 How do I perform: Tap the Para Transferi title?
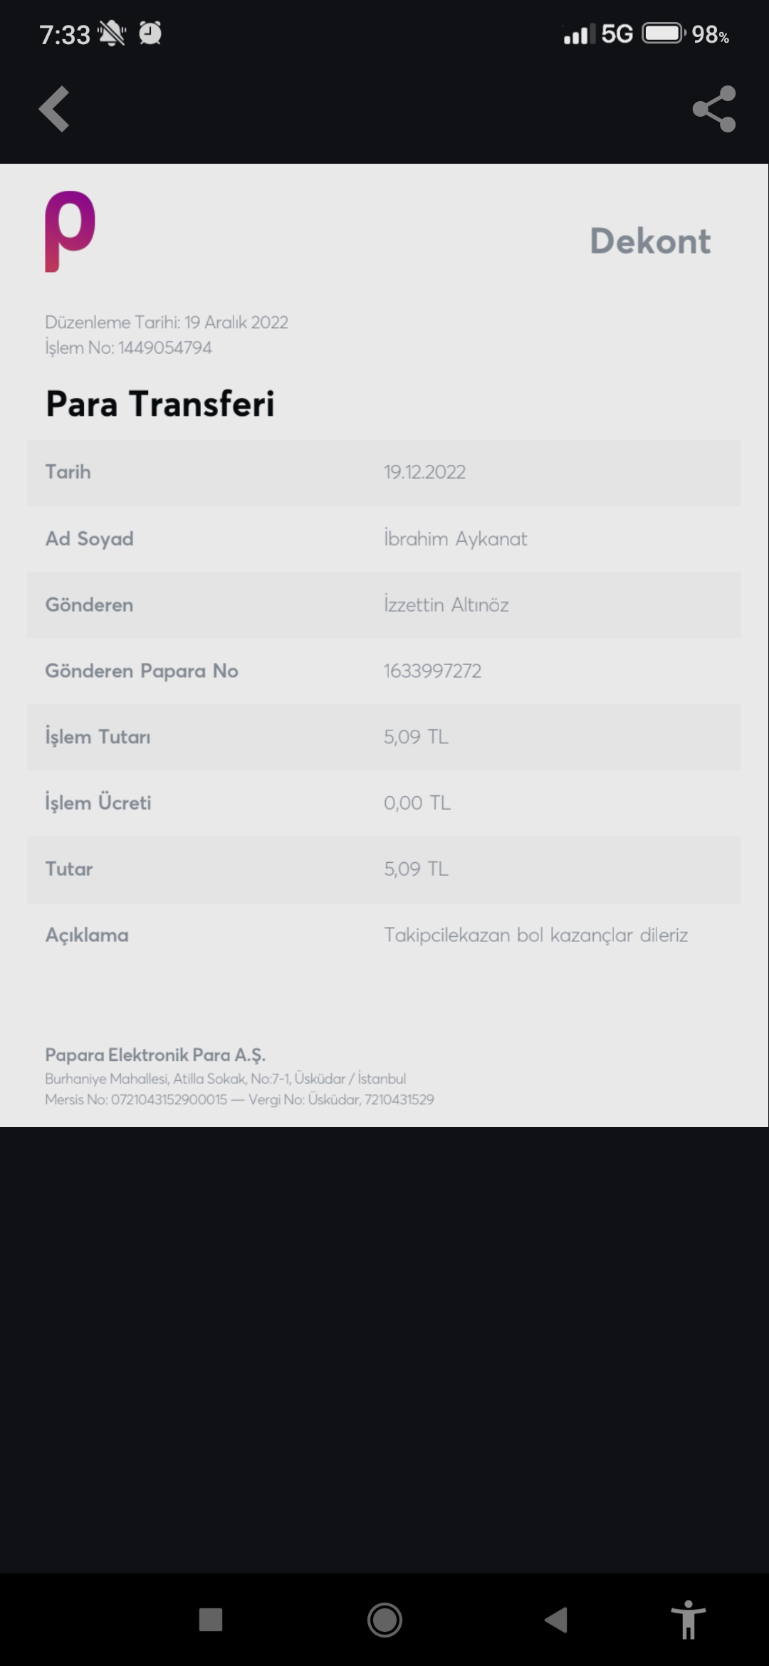click(x=160, y=404)
